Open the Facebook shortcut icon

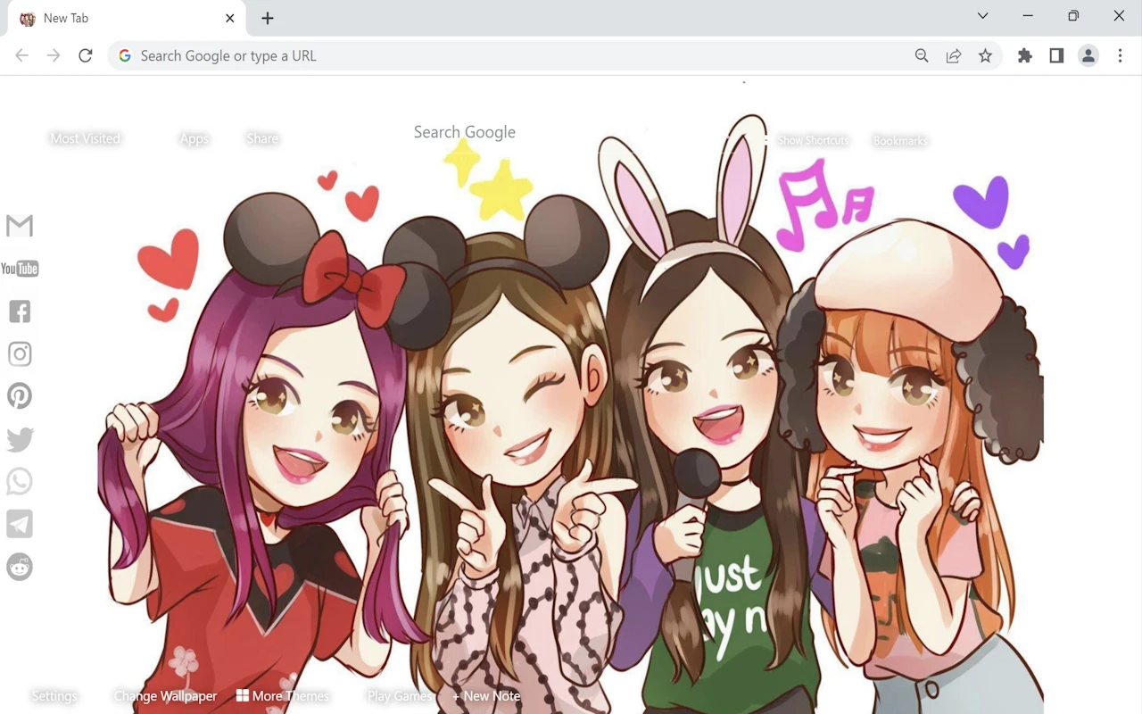click(20, 311)
